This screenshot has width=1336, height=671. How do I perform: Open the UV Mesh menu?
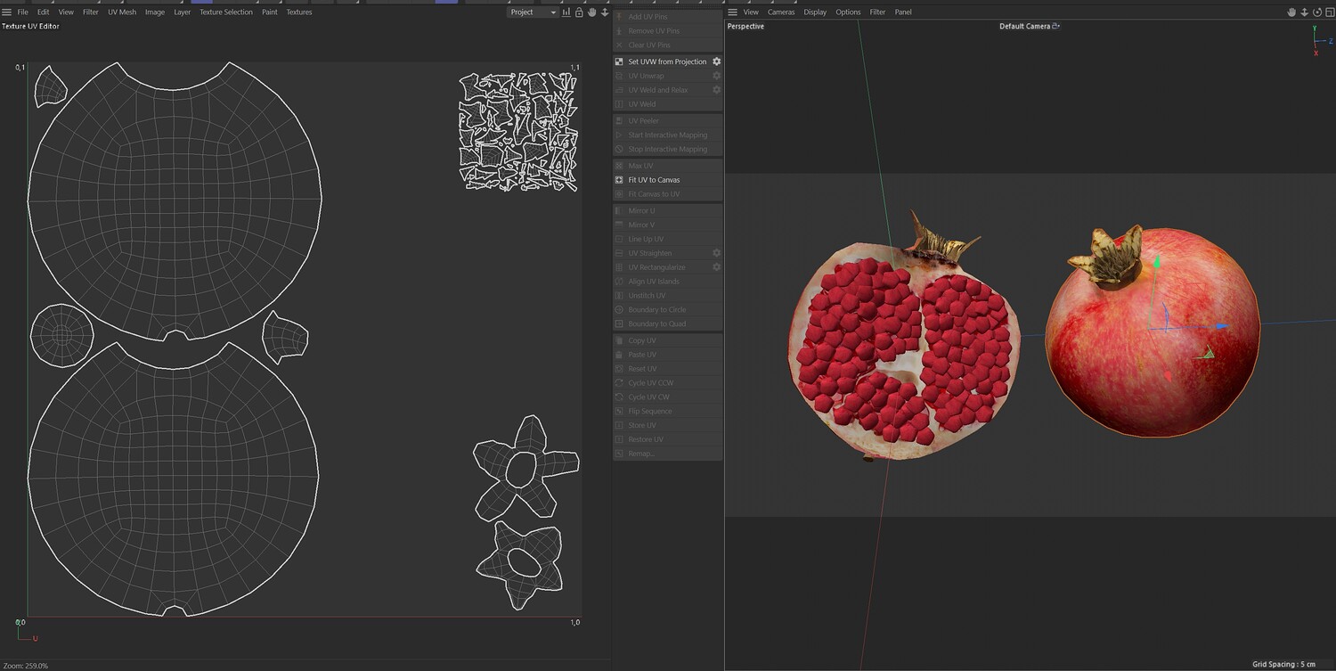point(122,12)
